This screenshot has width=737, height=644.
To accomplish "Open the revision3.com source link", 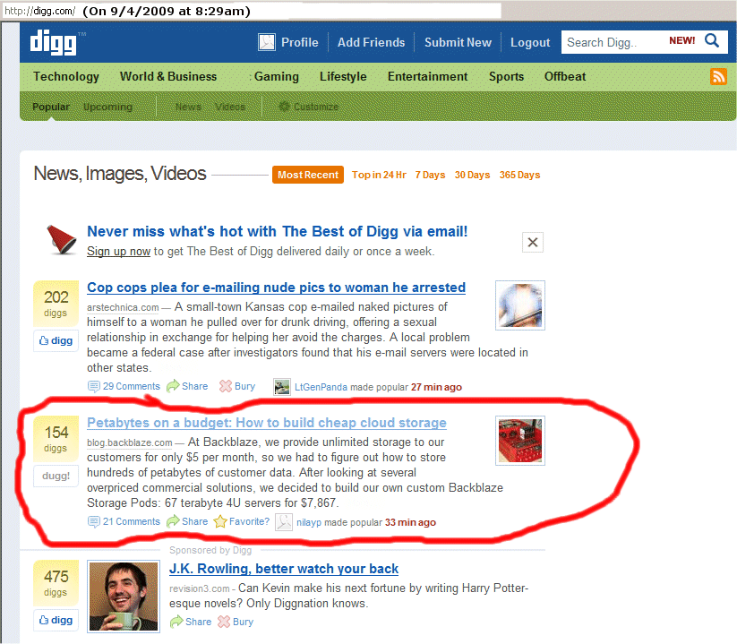I will pos(200,588).
